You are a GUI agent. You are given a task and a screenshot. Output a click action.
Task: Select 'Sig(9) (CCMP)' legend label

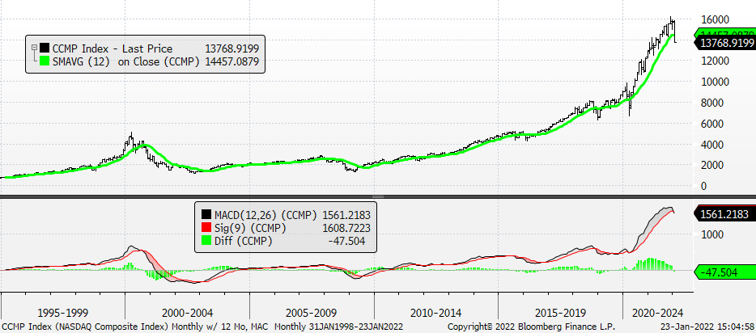click(251, 228)
